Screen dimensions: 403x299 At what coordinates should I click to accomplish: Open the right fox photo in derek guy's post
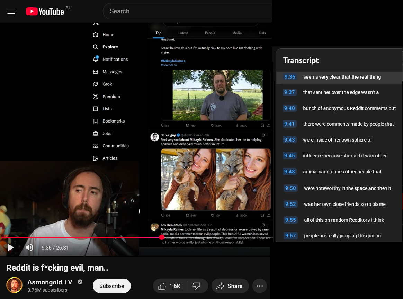click(244, 180)
